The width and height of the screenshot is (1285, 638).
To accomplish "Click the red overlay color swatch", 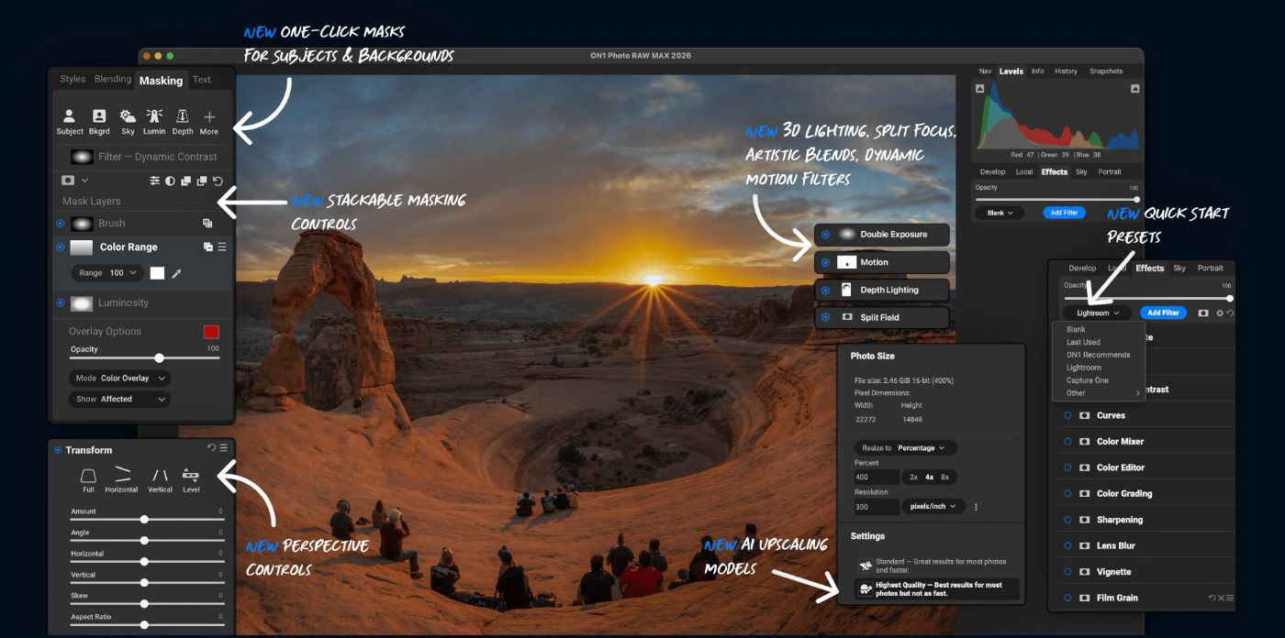I will (211, 332).
